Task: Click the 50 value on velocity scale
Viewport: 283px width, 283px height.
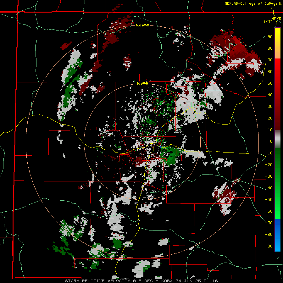Action: pos(270,83)
